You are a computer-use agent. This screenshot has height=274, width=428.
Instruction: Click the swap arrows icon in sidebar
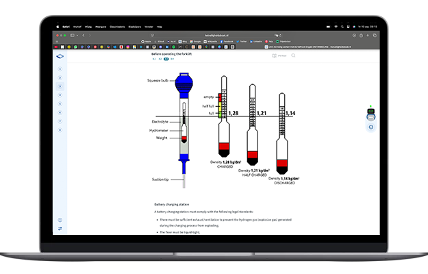click(x=60, y=229)
